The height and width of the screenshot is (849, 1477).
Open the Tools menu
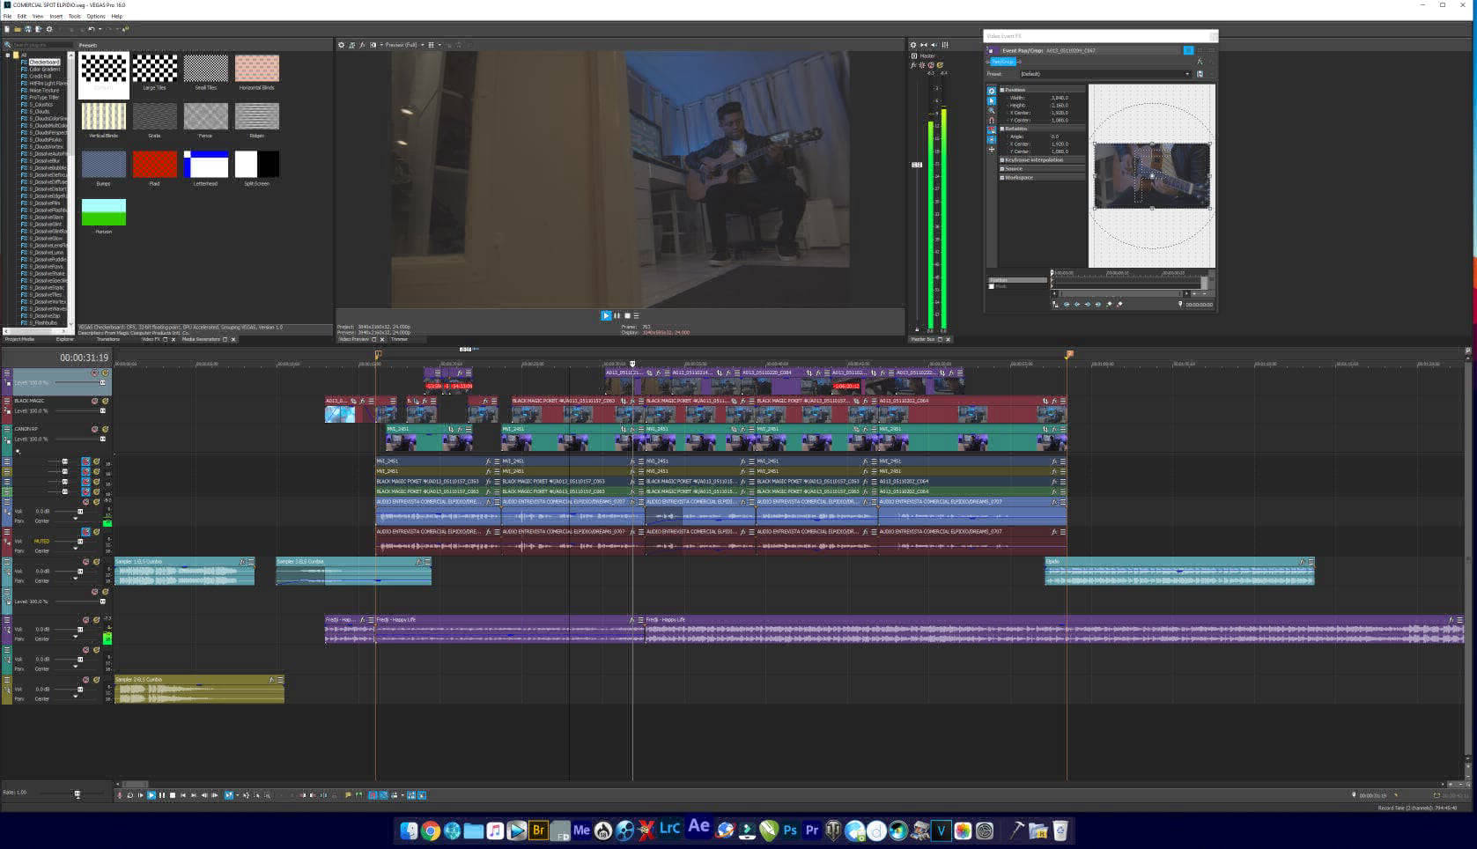[75, 16]
